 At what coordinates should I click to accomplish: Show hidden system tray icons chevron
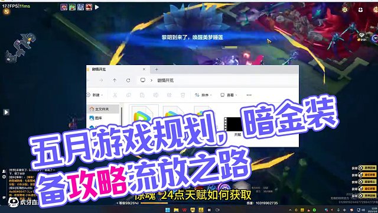290,210
